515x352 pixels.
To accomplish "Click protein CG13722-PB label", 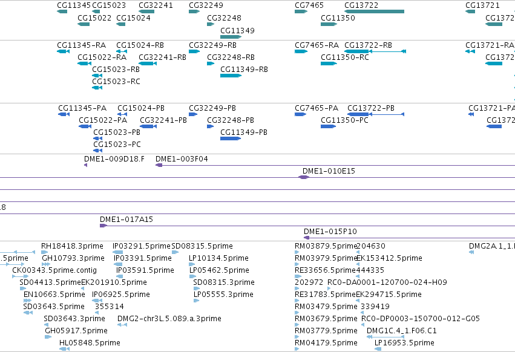I will pyautogui.click(x=371, y=108).
